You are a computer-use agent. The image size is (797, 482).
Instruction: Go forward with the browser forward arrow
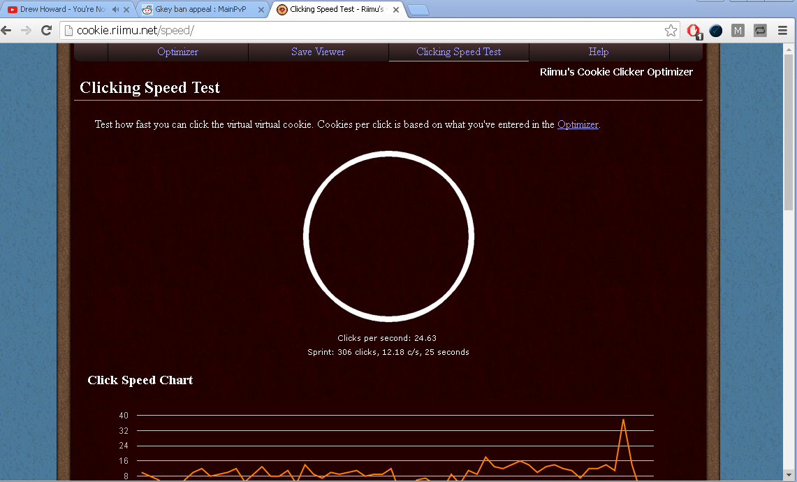pos(26,31)
